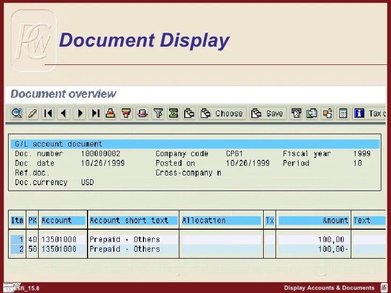Go to first item arrow icon
The height and width of the screenshot is (293, 391).
(x=48, y=113)
